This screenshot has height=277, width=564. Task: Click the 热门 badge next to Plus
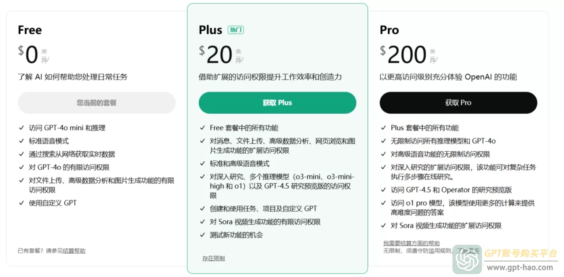pos(236,30)
